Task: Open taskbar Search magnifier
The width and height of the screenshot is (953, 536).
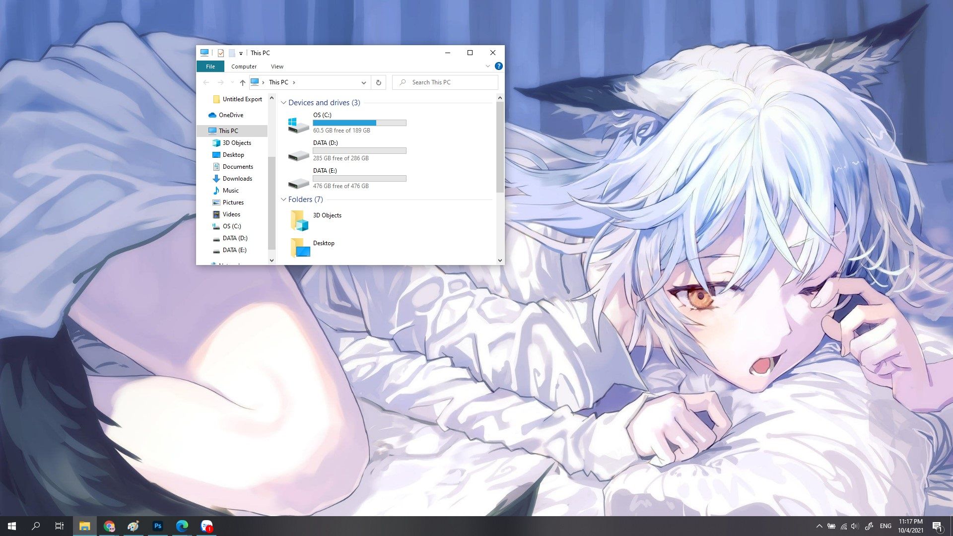Action: pos(36,526)
